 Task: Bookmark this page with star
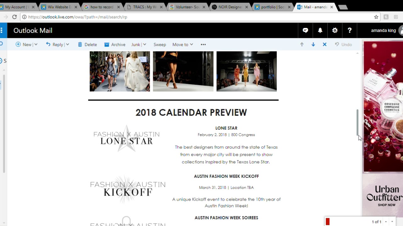pos(376,17)
